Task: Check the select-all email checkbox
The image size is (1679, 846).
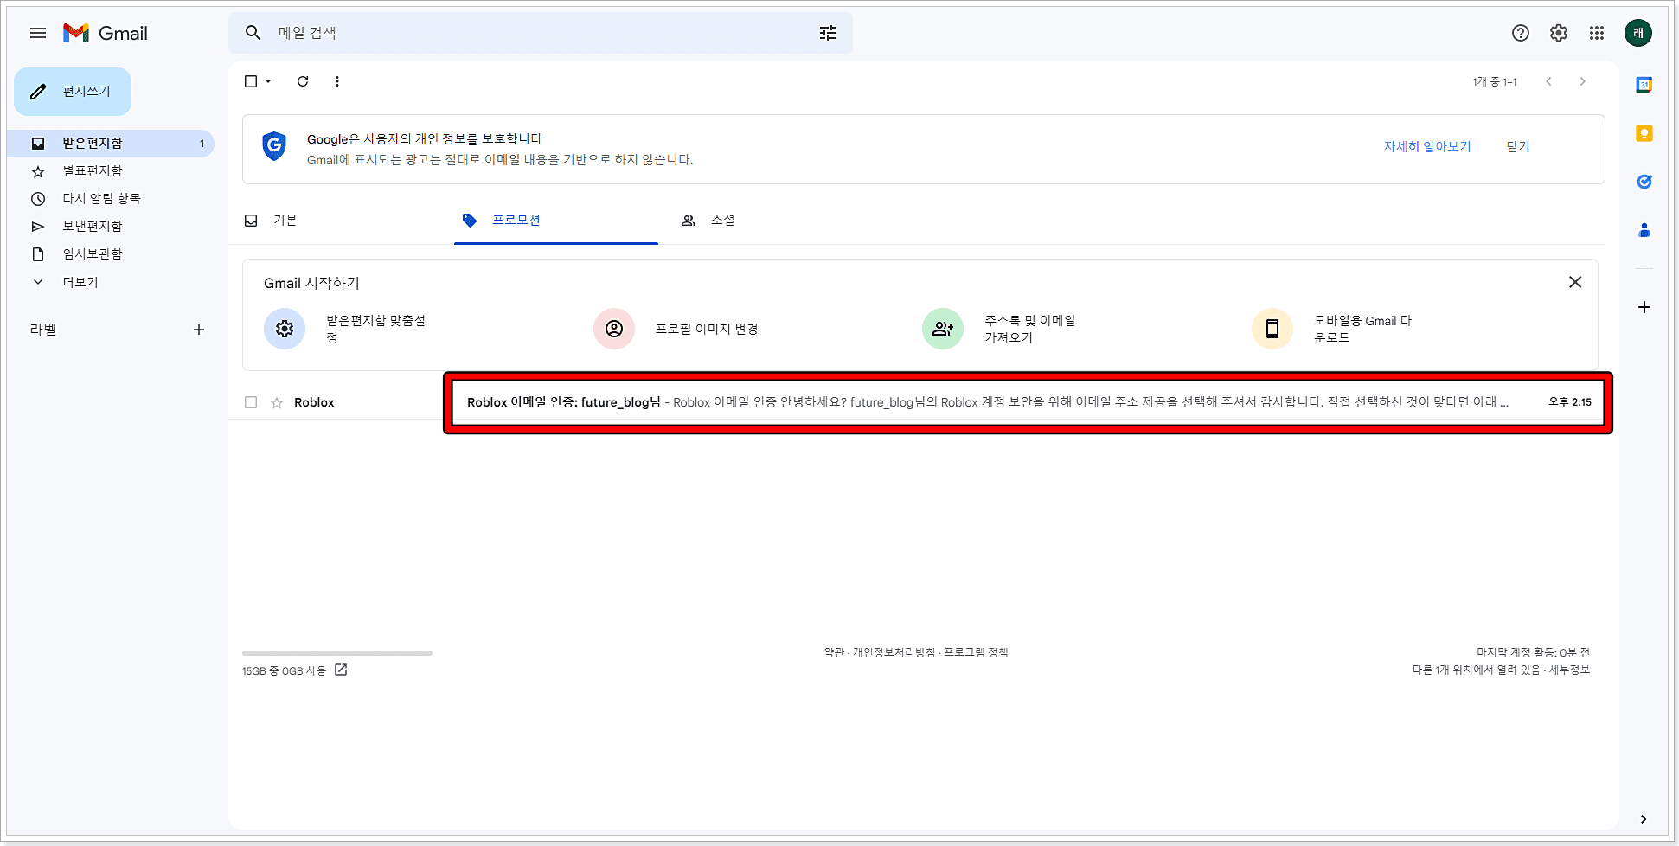Action: pyautogui.click(x=250, y=80)
